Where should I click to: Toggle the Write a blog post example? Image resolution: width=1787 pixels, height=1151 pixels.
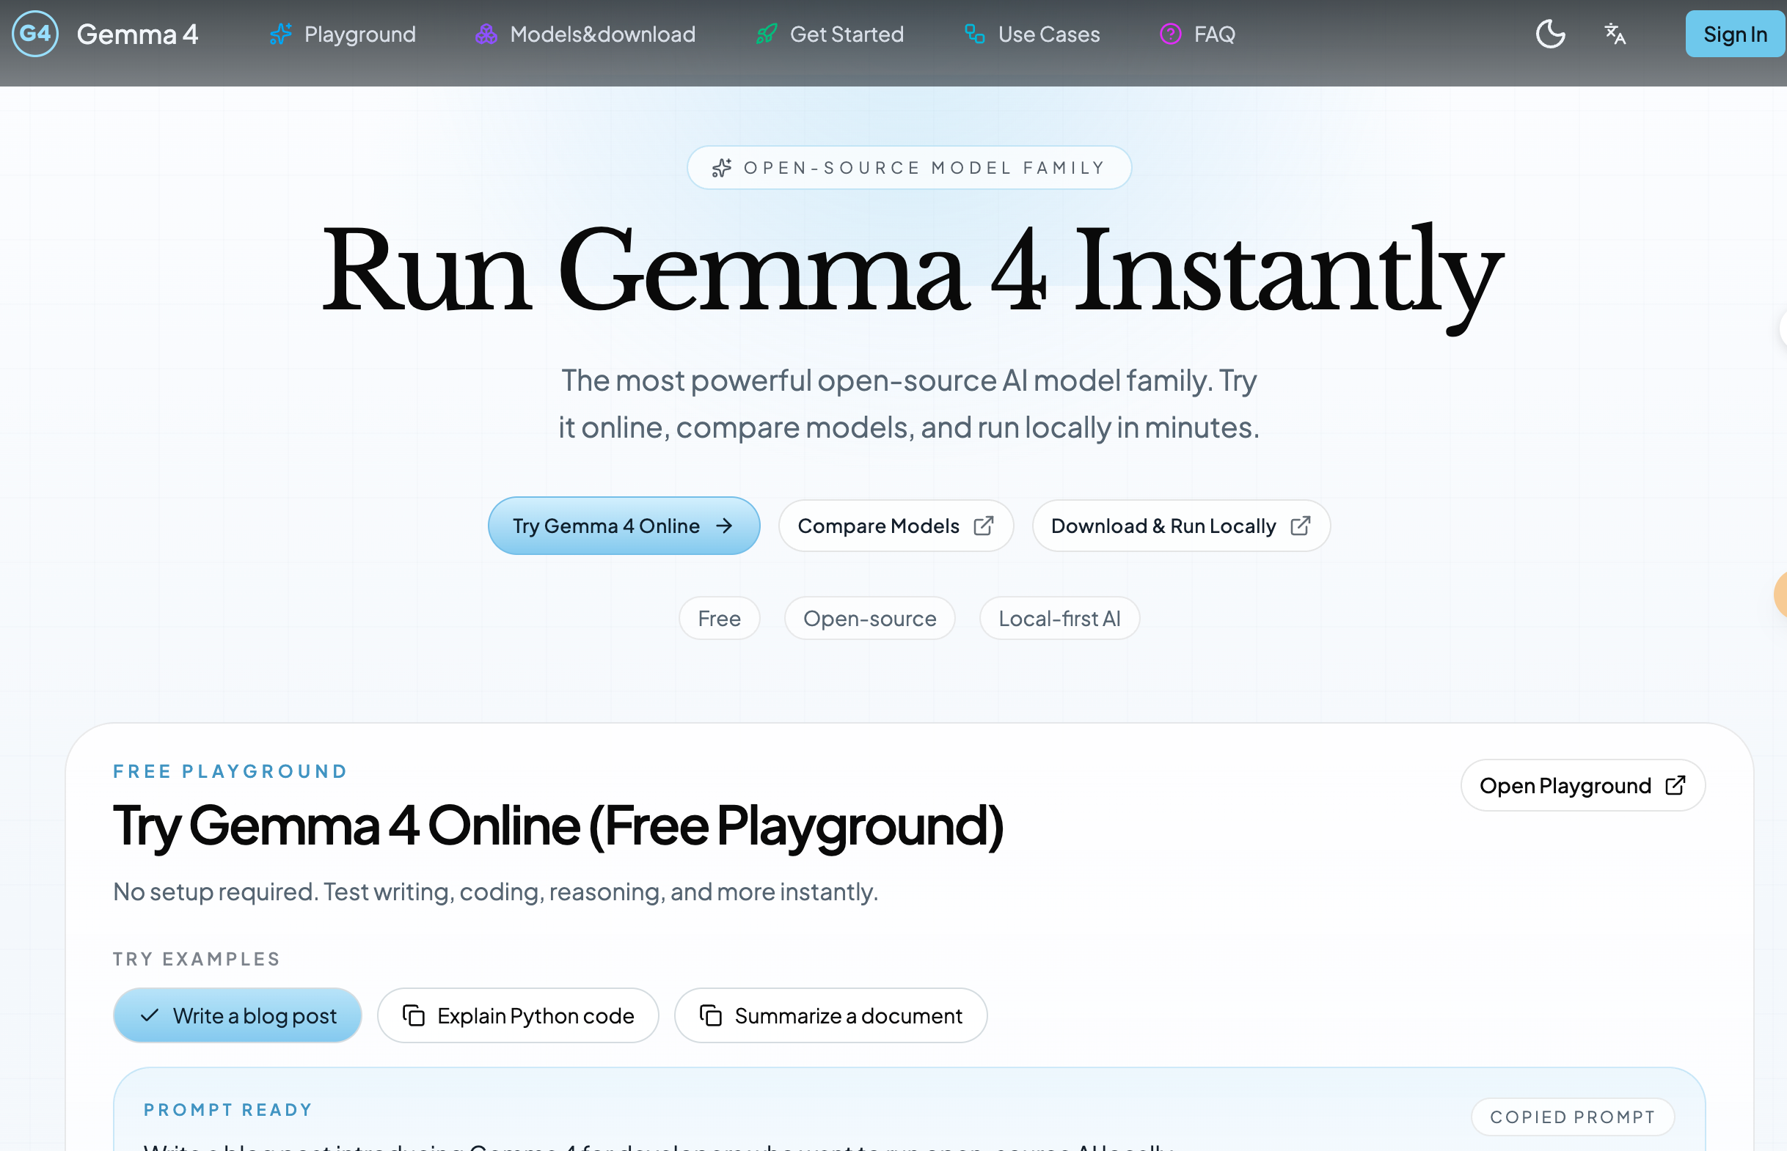(237, 1015)
